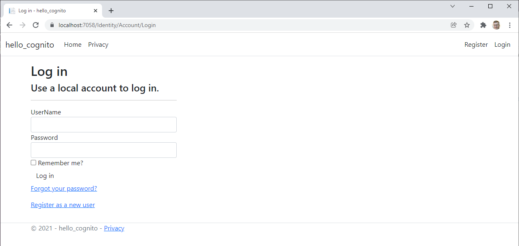Click the © 2021 - hello_cognito footer text
Screen dimensions: 519x246
[x=64, y=228]
